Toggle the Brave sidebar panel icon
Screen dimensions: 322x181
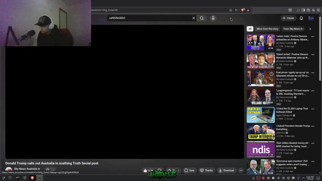303,10
